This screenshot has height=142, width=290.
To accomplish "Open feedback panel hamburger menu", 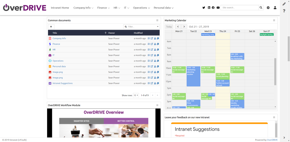I will click(x=274, y=117).
